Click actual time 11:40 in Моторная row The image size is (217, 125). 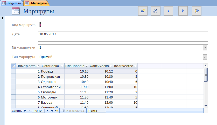tap(101, 97)
